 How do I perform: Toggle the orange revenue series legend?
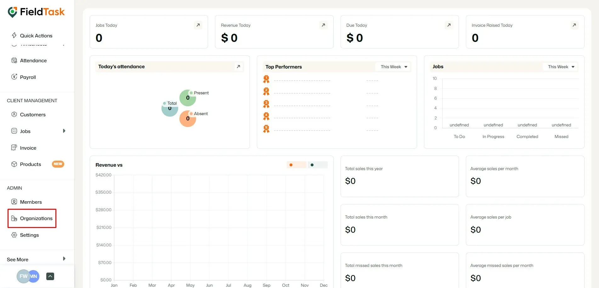(297, 165)
